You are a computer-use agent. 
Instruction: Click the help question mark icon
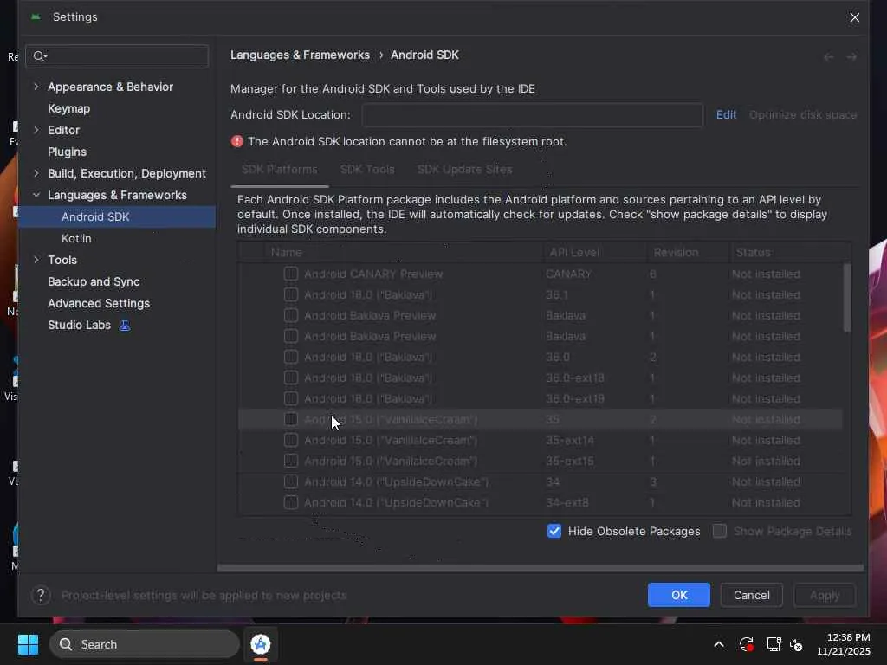tap(41, 595)
